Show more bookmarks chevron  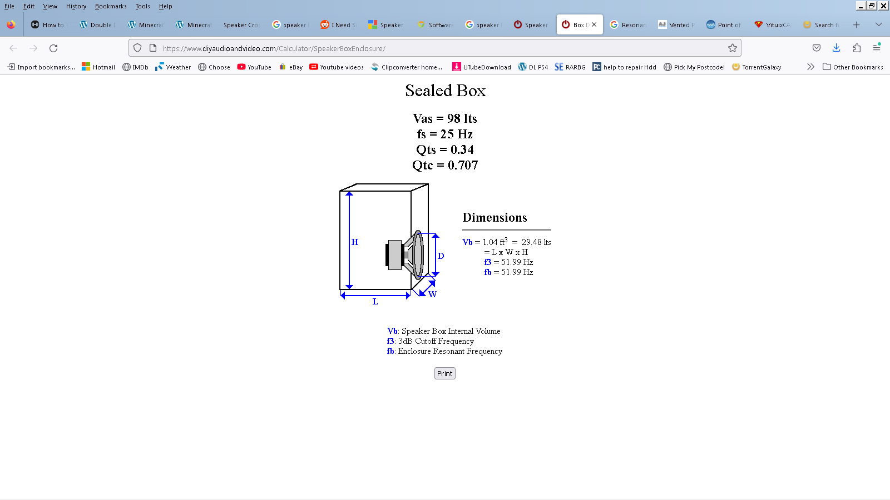tap(810, 67)
